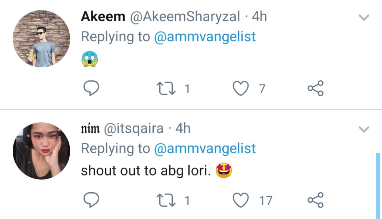This screenshot has height=219, width=382.
Task: Go to the @AkeemSharyzal handle
Action: (x=185, y=17)
